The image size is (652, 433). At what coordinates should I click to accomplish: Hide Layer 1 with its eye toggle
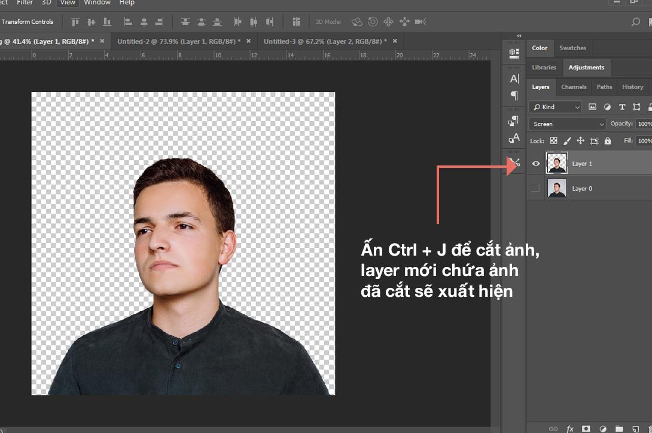coord(536,163)
